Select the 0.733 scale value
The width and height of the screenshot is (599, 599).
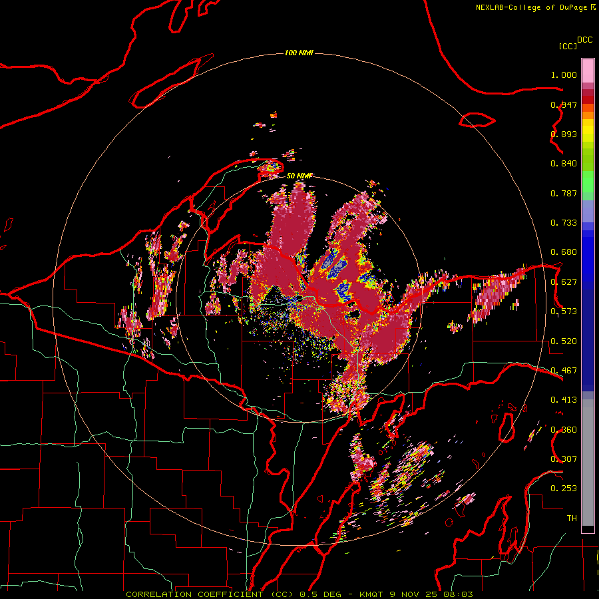pyautogui.click(x=564, y=223)
